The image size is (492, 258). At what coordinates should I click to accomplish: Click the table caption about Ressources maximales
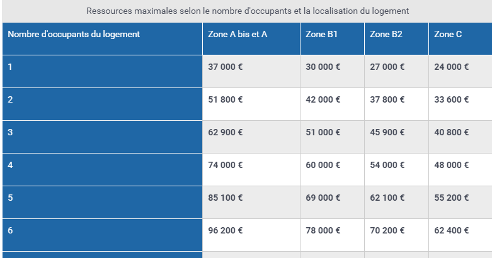point(248,11)
